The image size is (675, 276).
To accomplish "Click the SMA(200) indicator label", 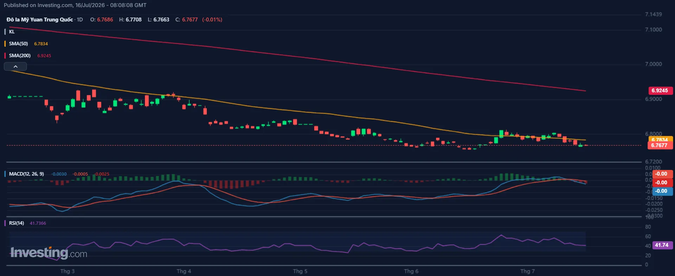I will pyautogui.click(x=20, y=55).
